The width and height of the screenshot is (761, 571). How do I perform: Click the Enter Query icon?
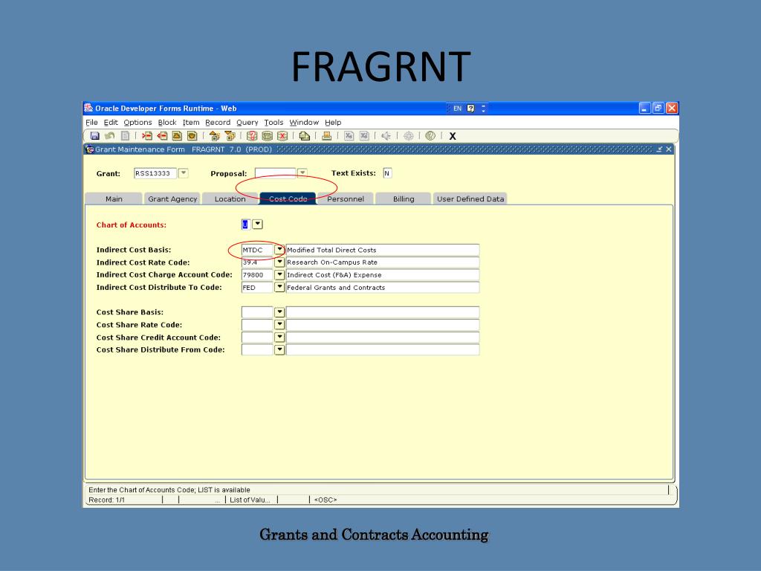pos(251,136)
